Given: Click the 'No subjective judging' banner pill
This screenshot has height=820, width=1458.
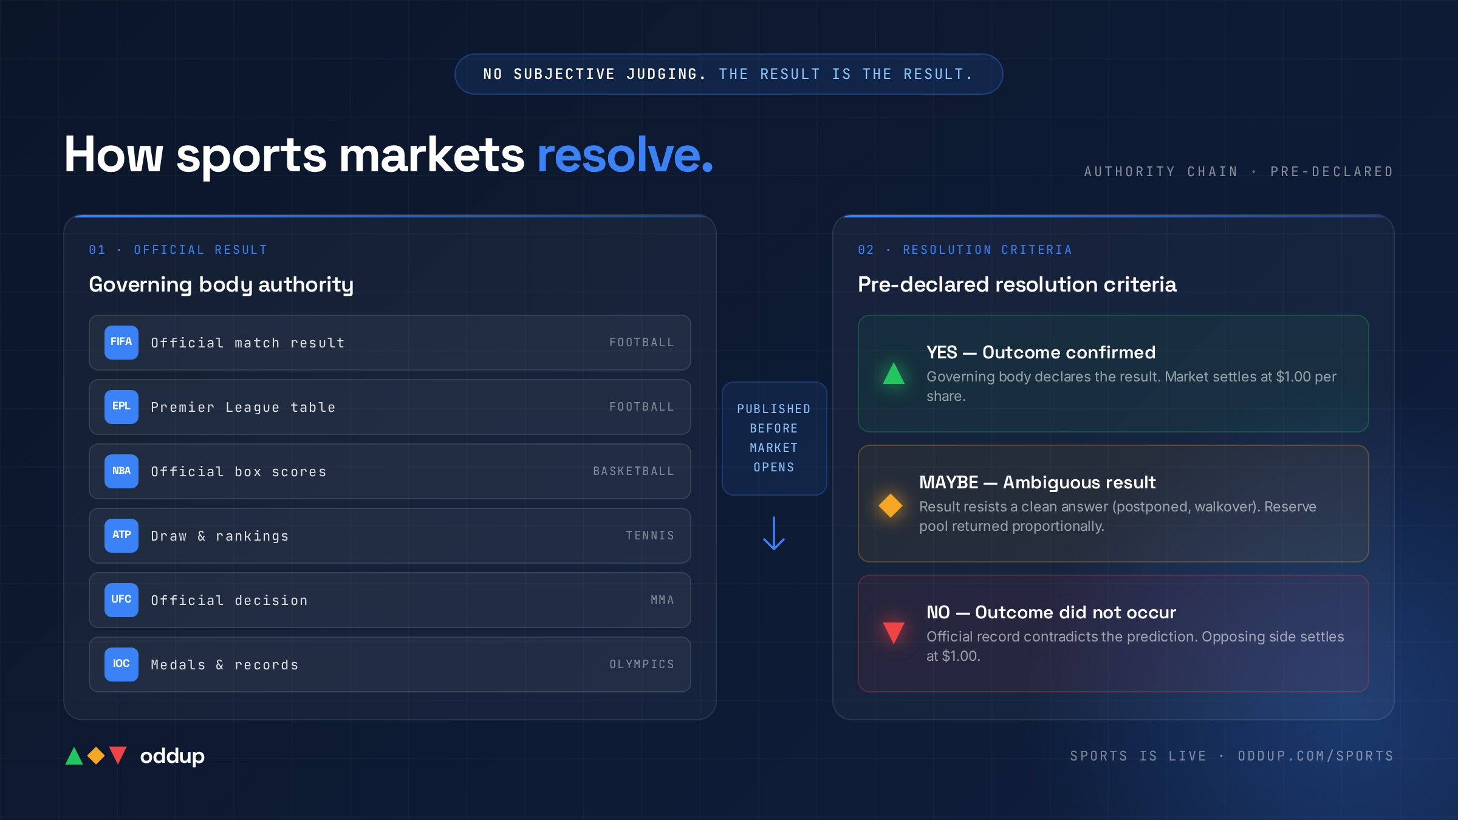Looking at the screenshot, I should pyautogui.click(x=728, y=74).
